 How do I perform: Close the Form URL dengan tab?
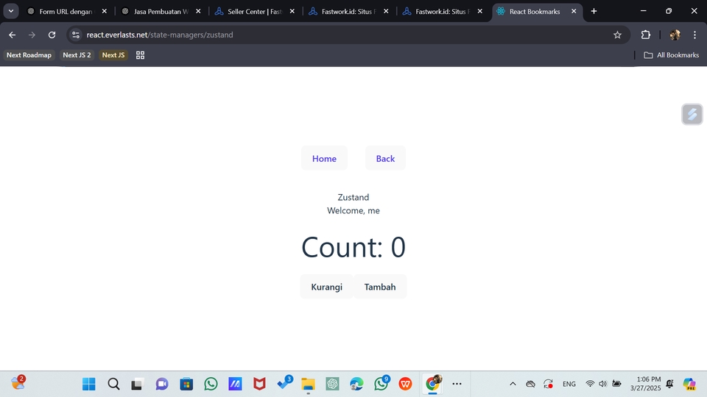tap(104, 11)
